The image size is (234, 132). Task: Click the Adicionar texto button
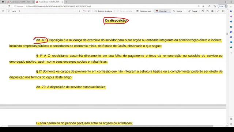click(x=144, y=11)
